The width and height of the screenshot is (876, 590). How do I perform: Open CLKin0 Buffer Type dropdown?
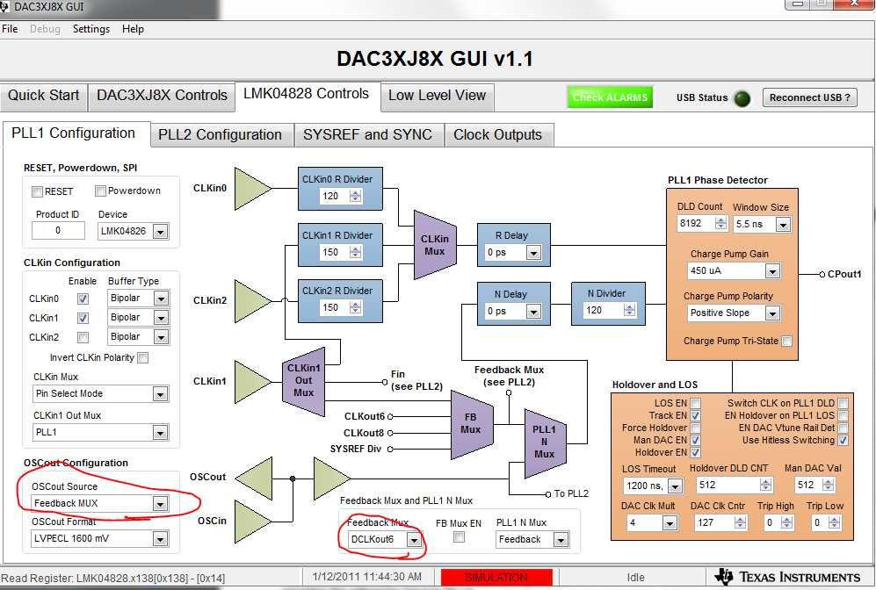[161, 299]
